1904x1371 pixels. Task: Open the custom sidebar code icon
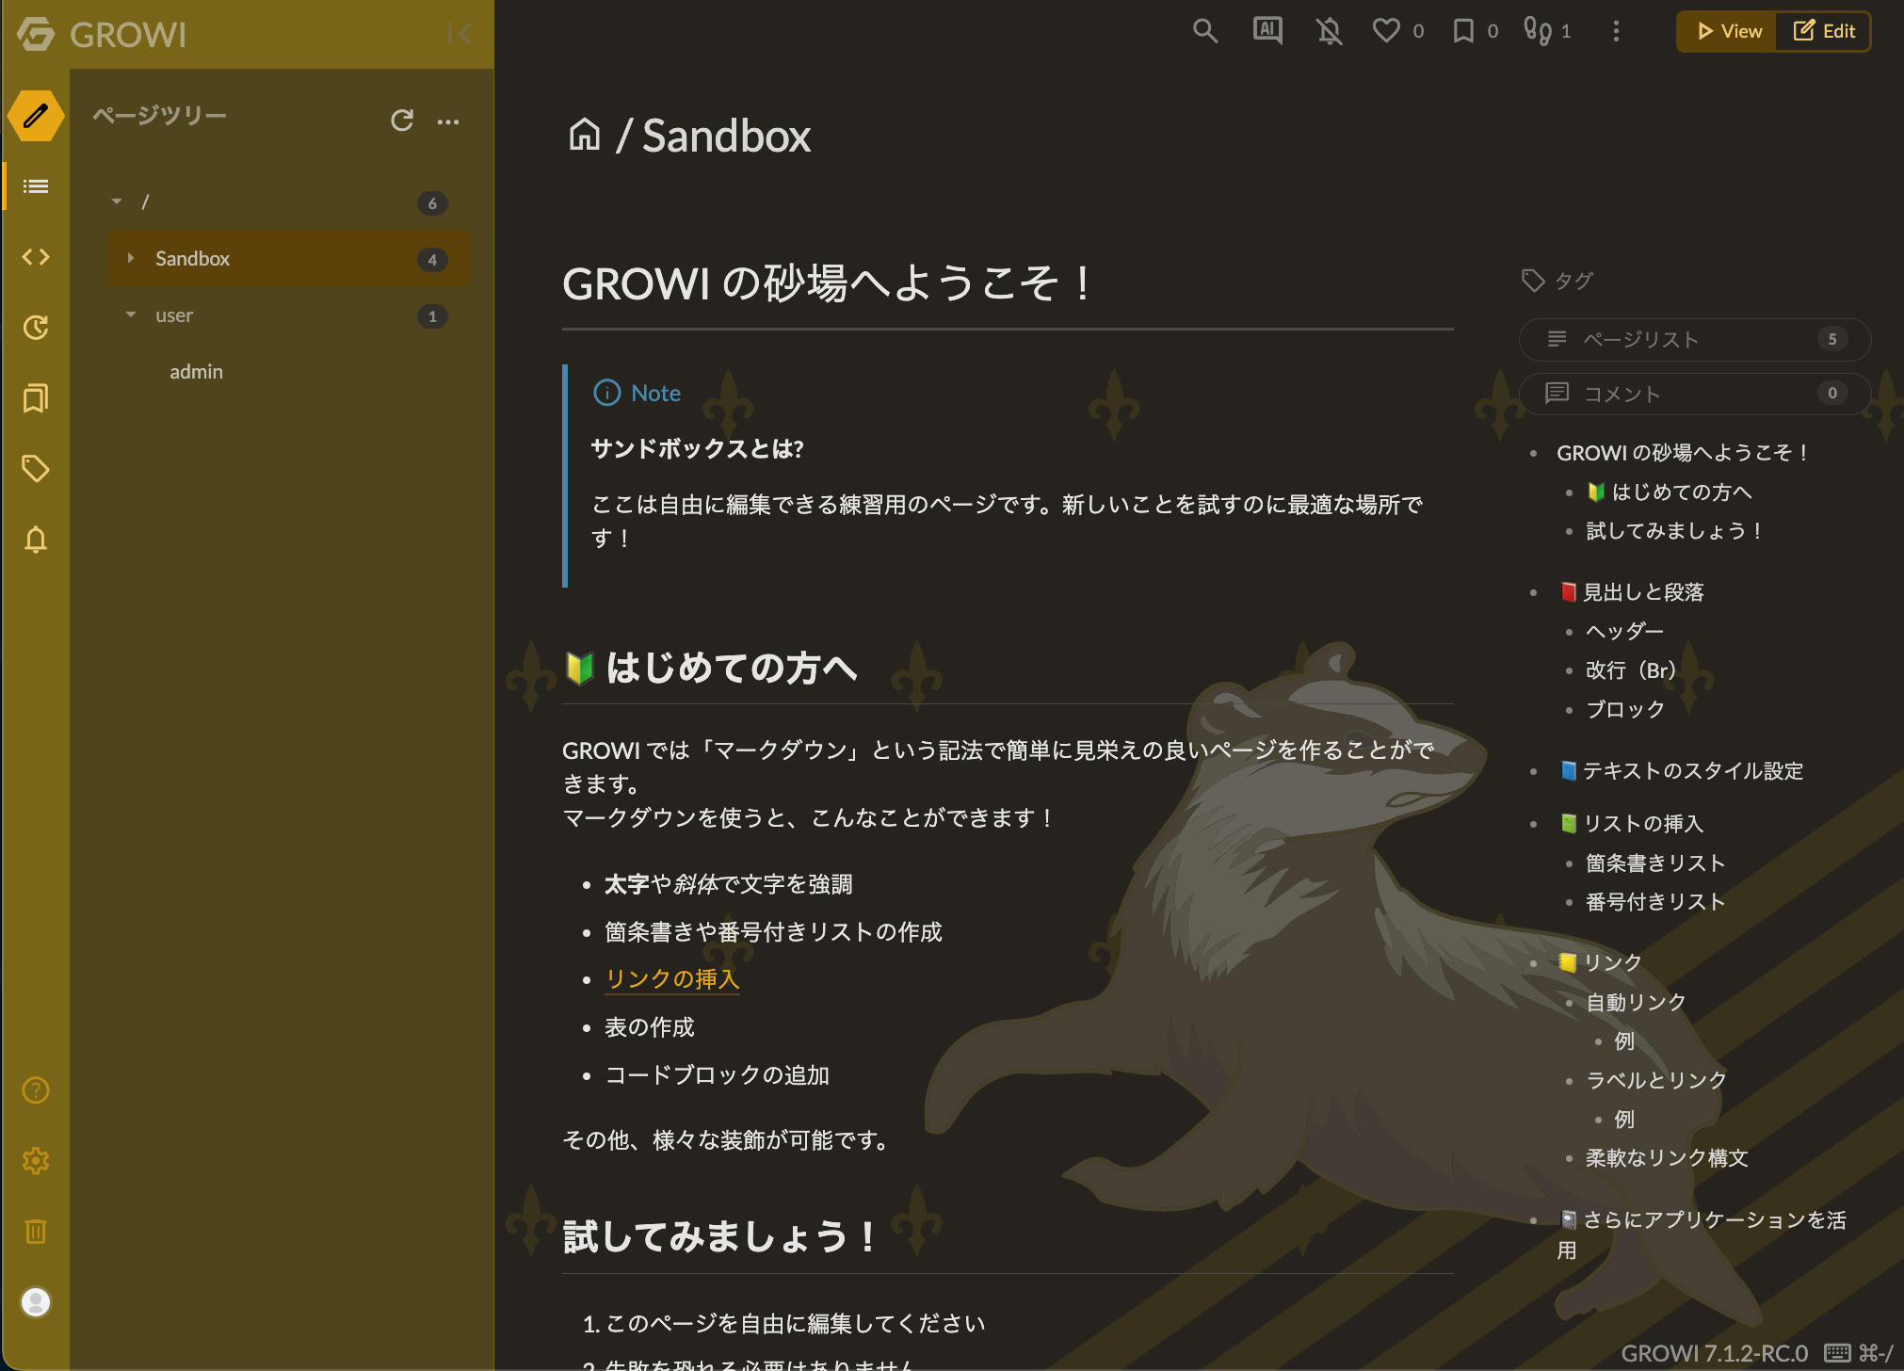coord(36,257)
